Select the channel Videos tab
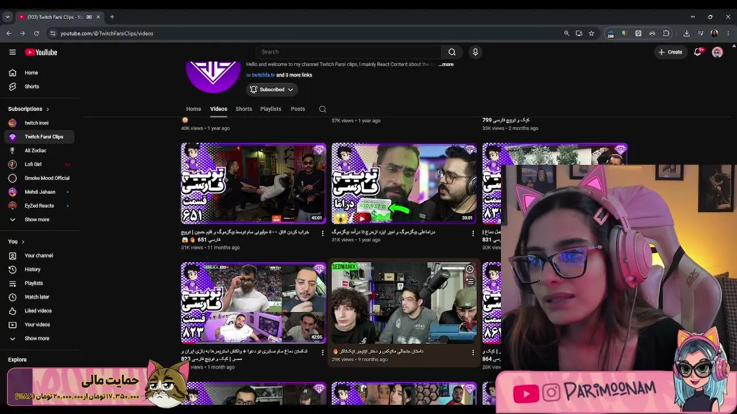Image resolution: width=737 pixels, height=414 pixels. (x=218, y=109)
